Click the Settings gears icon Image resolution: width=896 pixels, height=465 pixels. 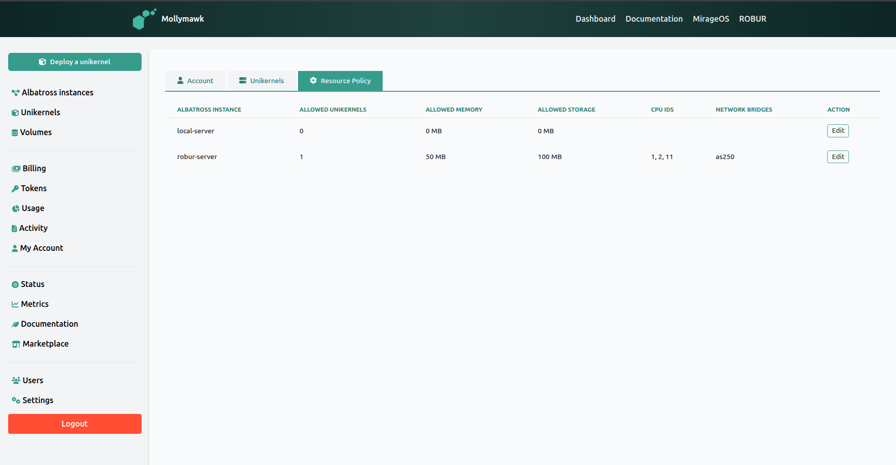15,400
